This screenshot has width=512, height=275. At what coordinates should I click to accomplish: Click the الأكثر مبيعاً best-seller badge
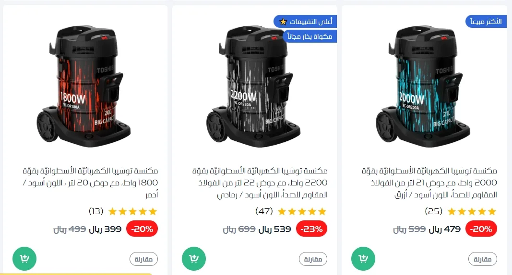tap(486, 22)
